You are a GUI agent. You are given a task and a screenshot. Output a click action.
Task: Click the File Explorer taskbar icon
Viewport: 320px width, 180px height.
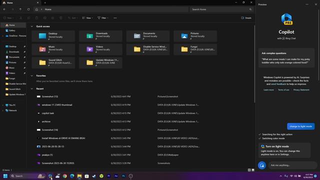click(79, 176)
